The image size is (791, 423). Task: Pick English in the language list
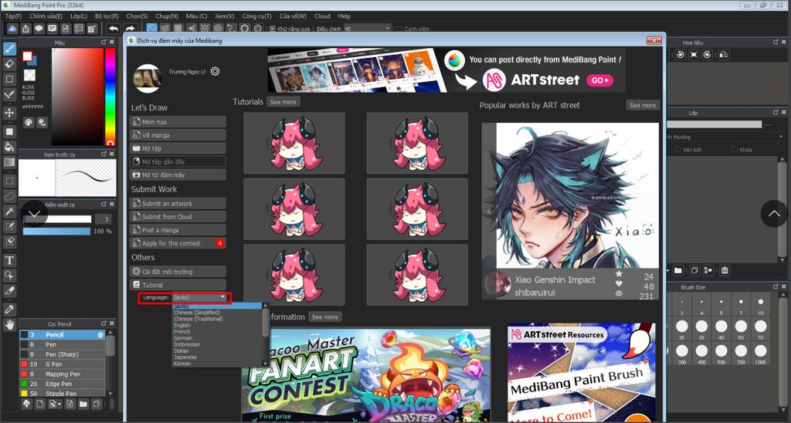[182, 326]
